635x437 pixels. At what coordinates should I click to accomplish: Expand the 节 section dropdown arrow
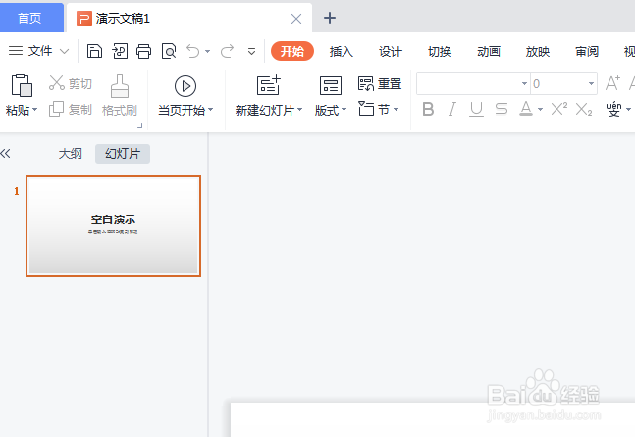(397, 109)
